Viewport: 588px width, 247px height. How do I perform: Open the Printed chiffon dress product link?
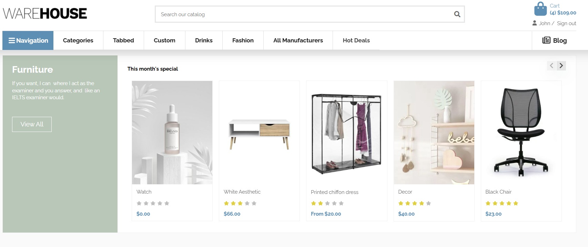point(334,192)
